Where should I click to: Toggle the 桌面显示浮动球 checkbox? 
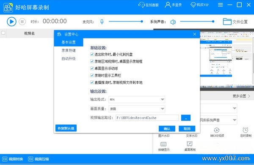tap(92, 69)
